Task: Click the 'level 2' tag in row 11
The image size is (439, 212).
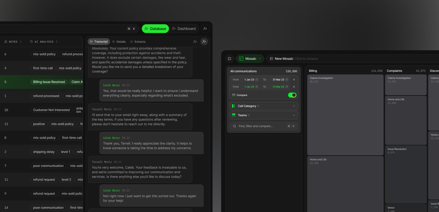Action: coord(66,180)
